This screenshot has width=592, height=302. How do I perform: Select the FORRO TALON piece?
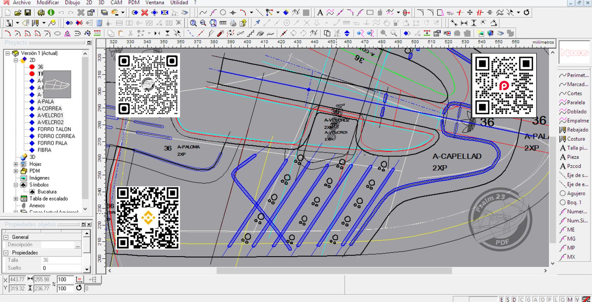(54, 129)
